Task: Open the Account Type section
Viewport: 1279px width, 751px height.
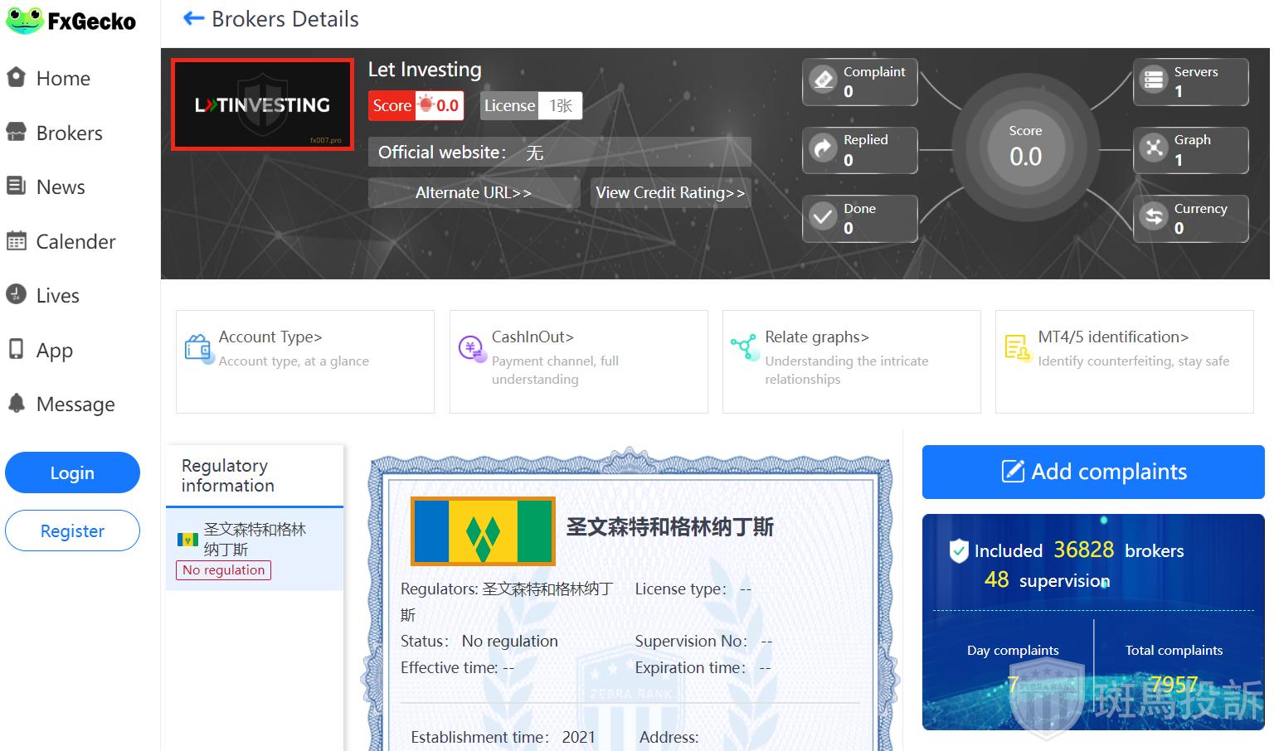Action: (x=304, y=361)
